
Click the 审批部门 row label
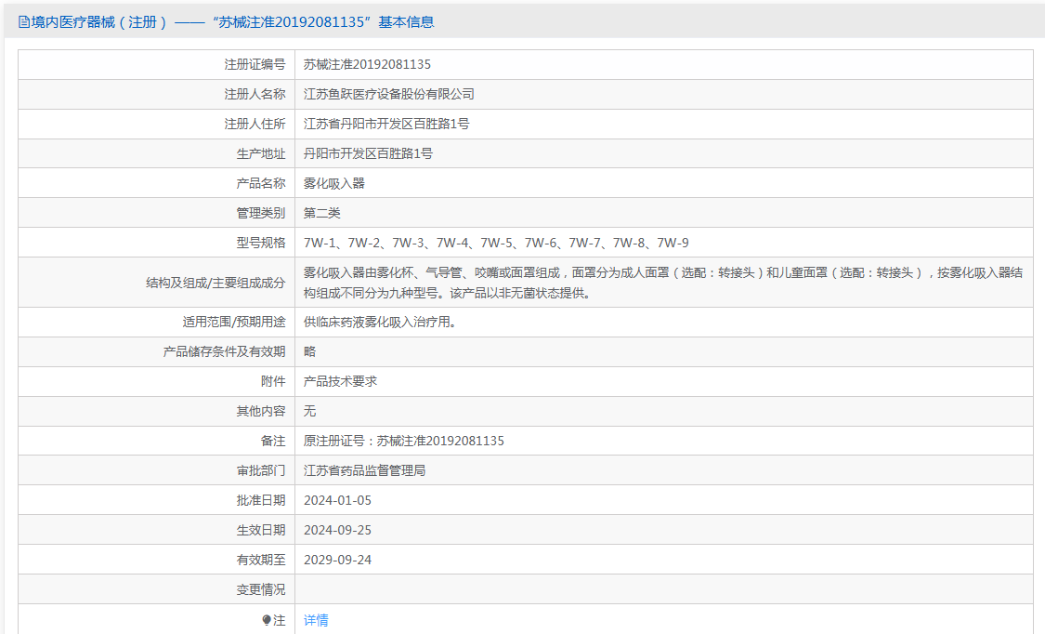click(x=261, y=470)
